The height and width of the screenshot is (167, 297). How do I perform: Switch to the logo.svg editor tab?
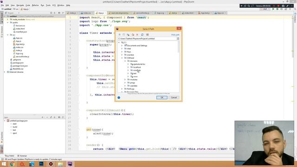point(160,13)
